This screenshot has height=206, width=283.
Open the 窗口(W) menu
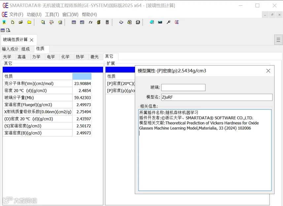(70, 15)
